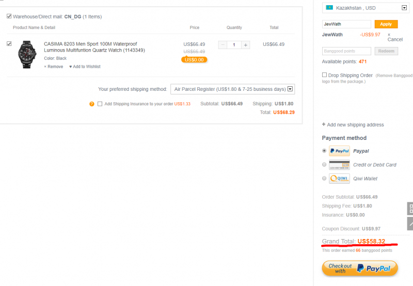413x286 pixels.
Task: Click the orange US$0.00 price badge
Action: point(194,60)
